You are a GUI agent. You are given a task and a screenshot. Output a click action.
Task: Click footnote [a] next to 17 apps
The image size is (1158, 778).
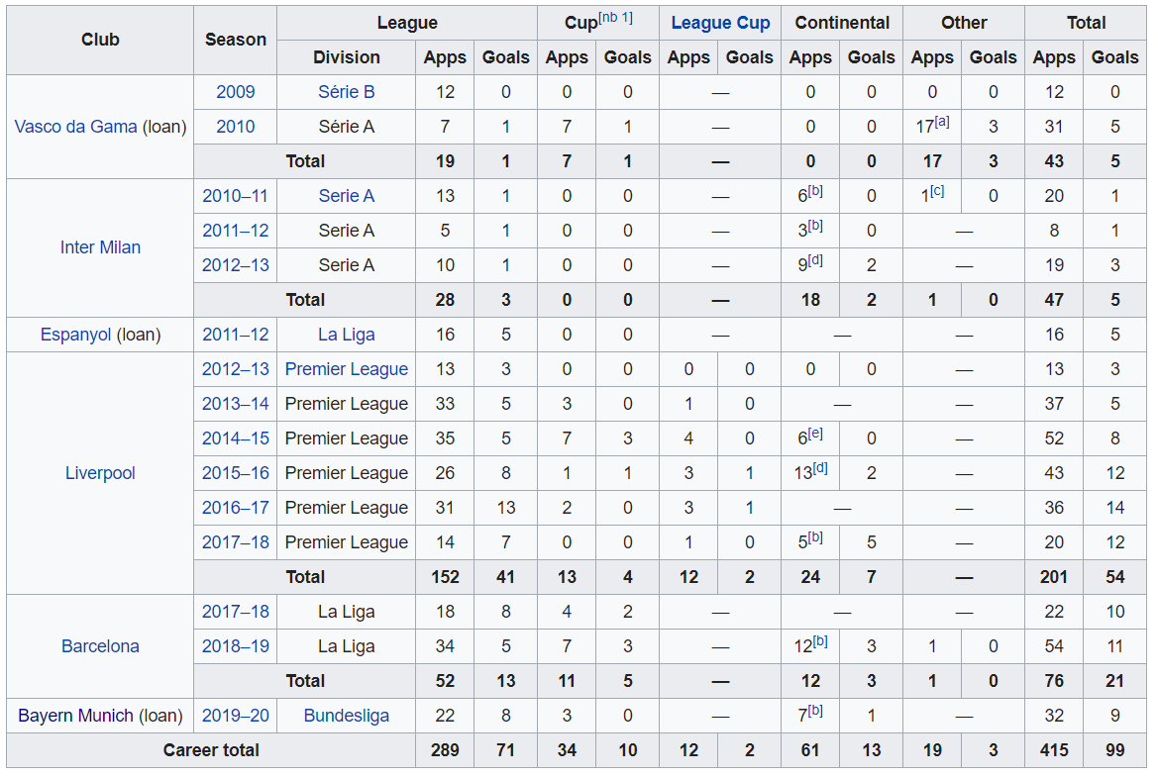point(942,122)
